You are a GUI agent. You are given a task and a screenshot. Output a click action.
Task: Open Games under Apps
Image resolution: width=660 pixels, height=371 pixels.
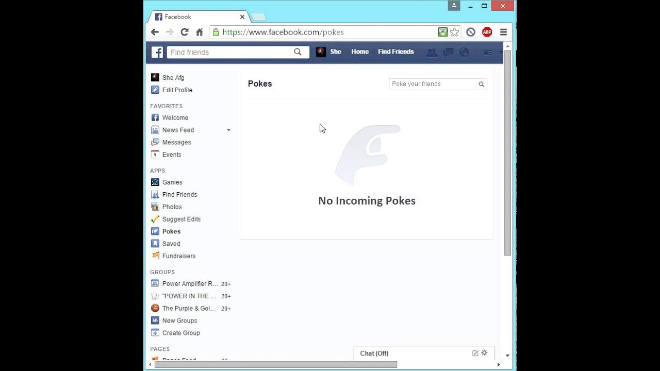[x=172, y=182]
